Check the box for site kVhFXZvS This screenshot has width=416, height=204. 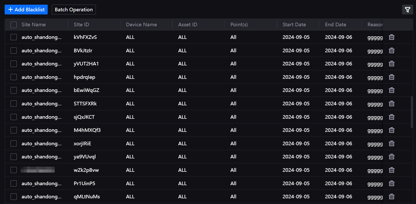14,37
